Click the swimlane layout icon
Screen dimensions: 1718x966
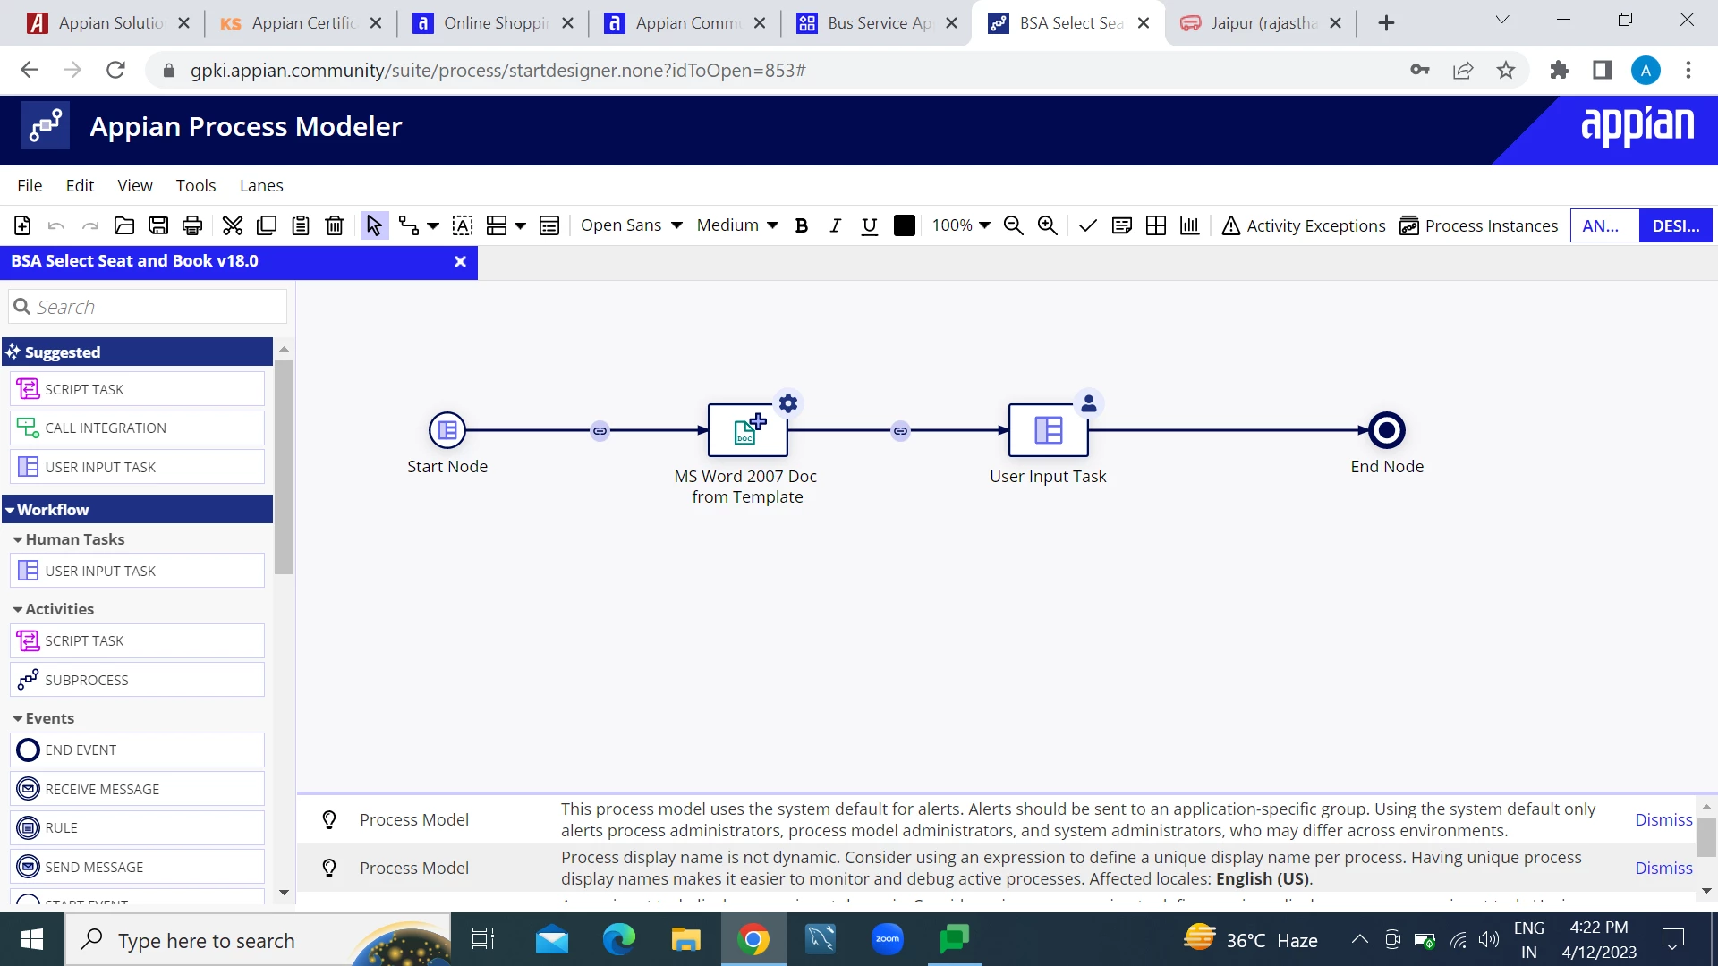pos(497,225)
